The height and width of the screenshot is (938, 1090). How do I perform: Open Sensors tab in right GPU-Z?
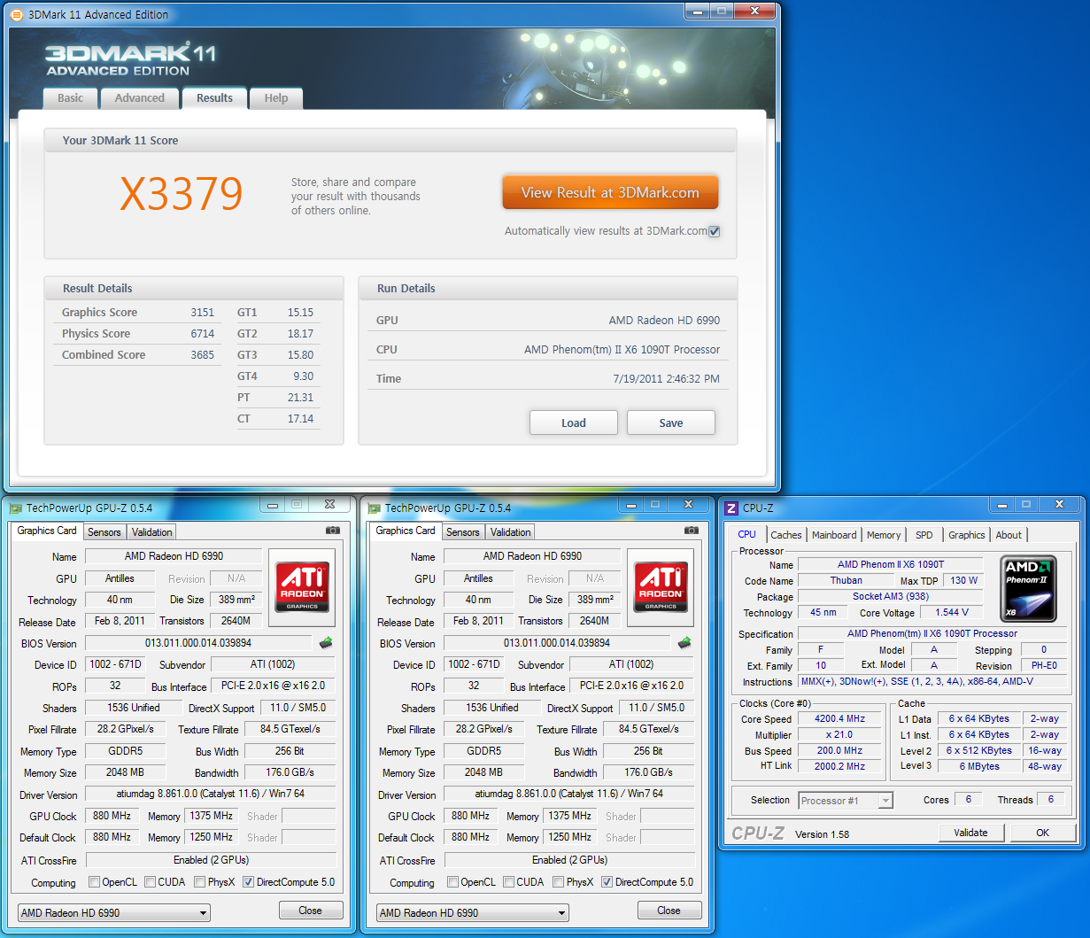(463, 532)
